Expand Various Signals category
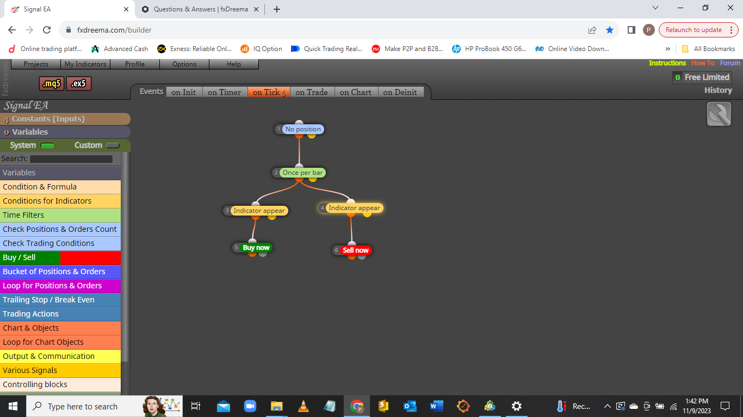 (60, 370)
